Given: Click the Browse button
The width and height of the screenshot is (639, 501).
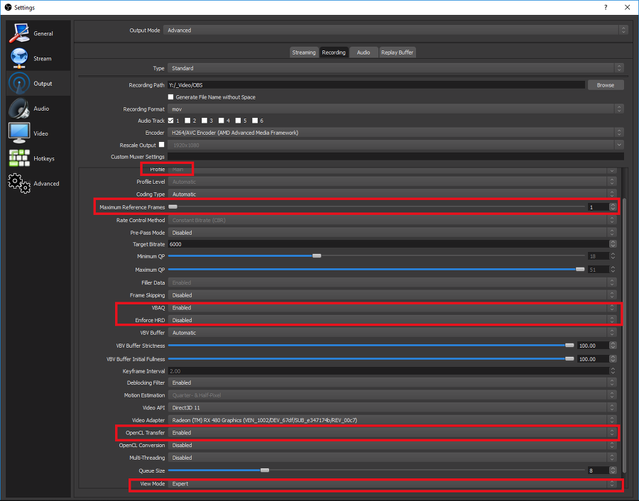Looking at the screenshot, I should coord(605,85).
